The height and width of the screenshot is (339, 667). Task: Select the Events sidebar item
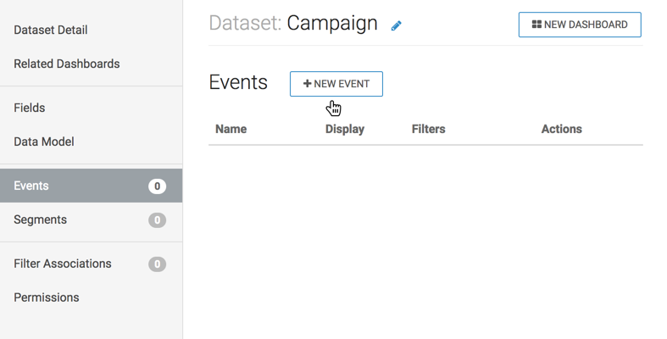click(x=31, y=186)
